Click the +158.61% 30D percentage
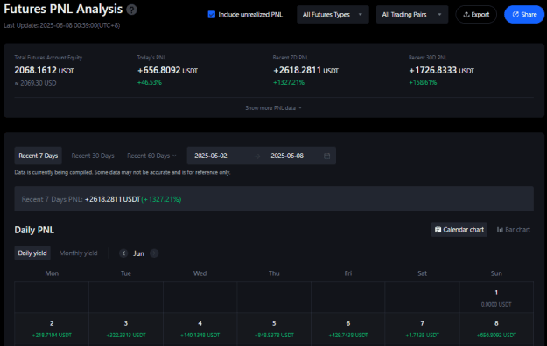 [423, 83]
